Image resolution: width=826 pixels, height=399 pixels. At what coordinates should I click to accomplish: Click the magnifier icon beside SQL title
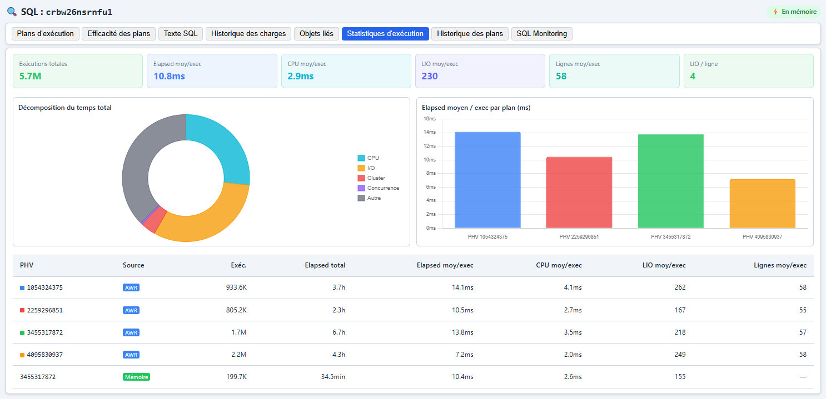[x=12, y=12]
